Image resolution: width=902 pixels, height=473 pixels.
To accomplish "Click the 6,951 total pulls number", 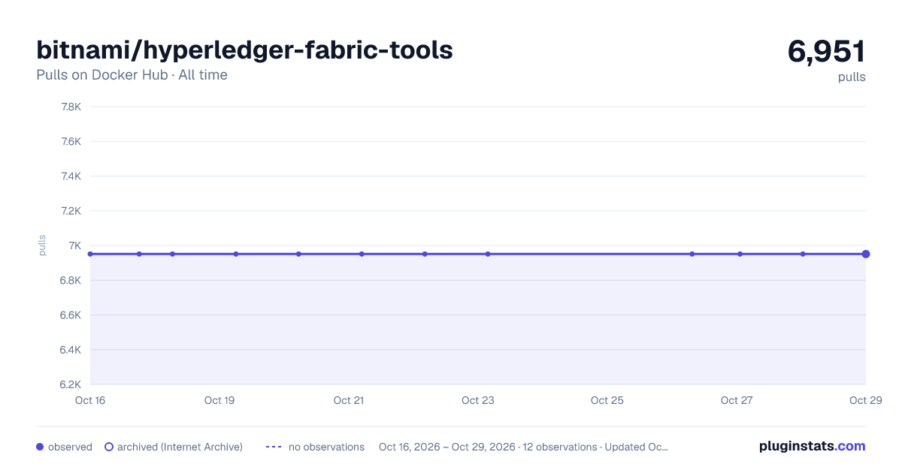I will tap(826, 51).
